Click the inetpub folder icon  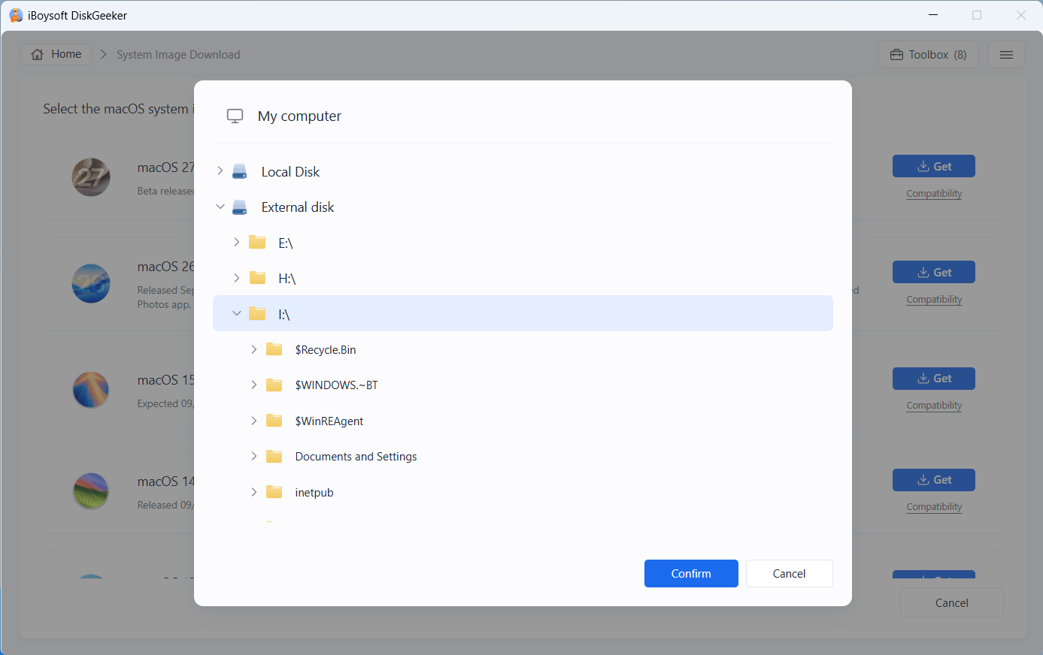point(274,492)
